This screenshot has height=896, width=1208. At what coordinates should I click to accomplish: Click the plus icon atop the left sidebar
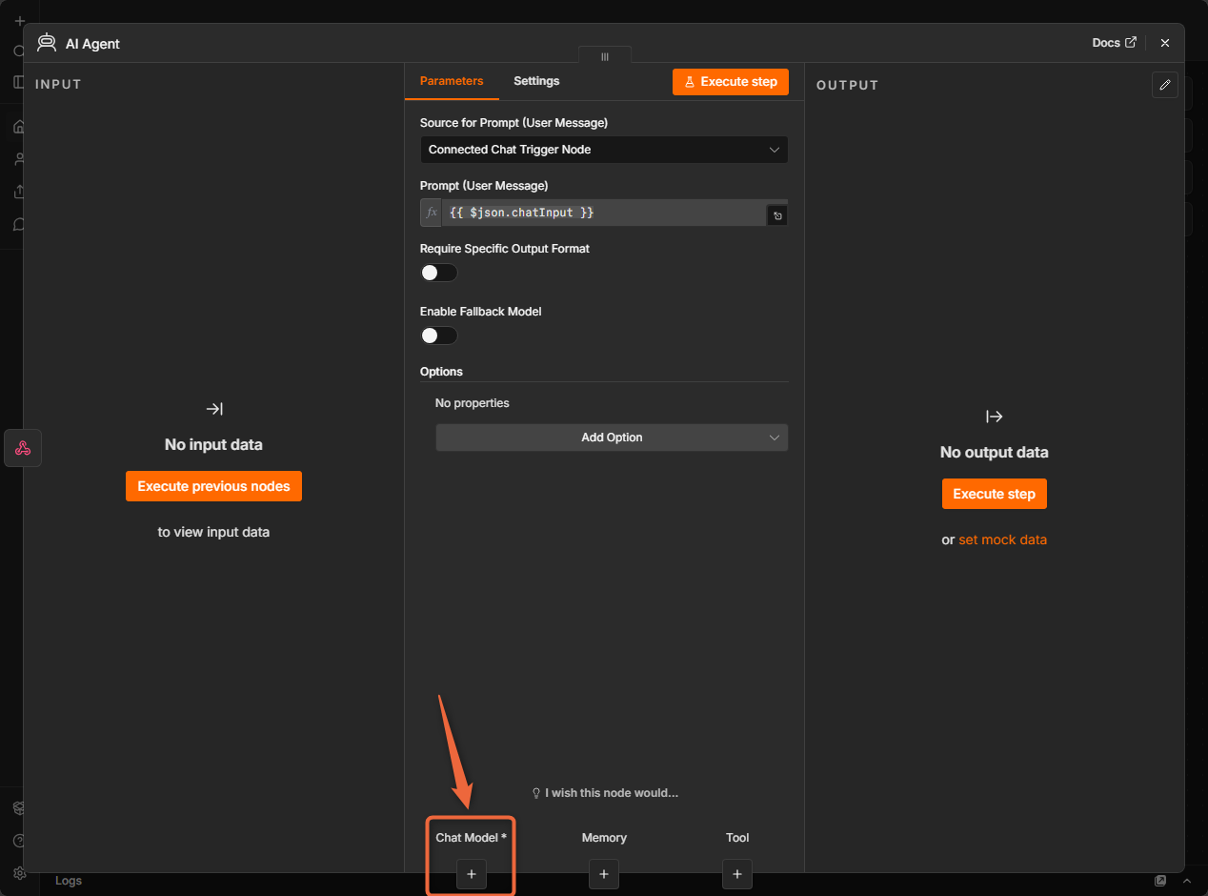coord(19,21)
